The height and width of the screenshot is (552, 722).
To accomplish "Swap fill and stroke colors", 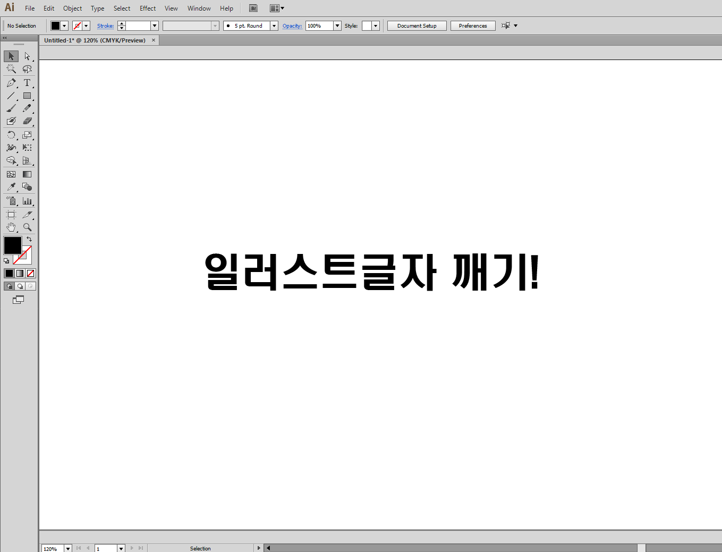I will tap(29, 239).
